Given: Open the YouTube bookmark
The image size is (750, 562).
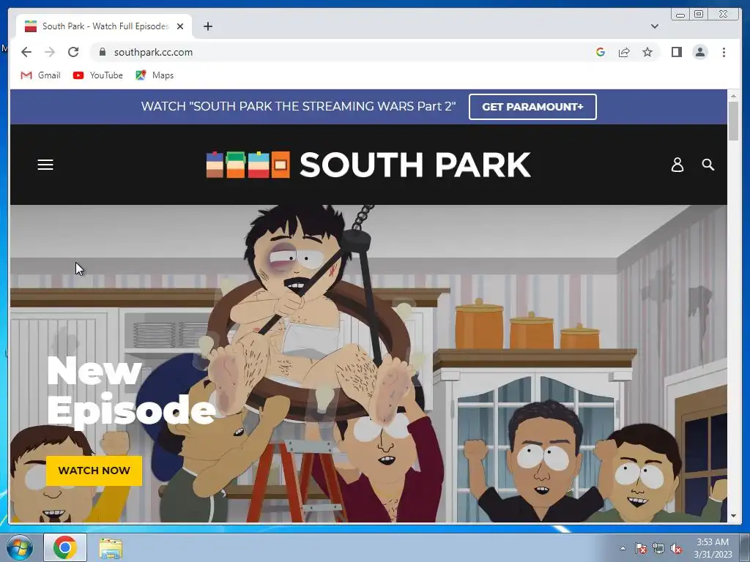Looking at the screenshot, I should click(97, 75).
